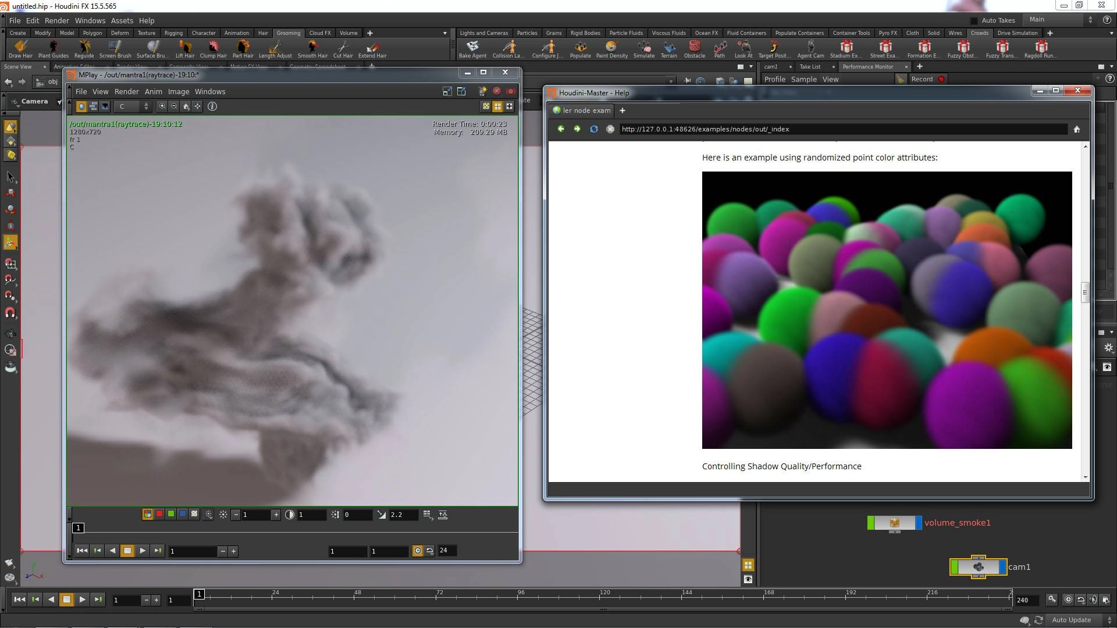Toggle MPlay alpha channel display

[x=194, y=514]
